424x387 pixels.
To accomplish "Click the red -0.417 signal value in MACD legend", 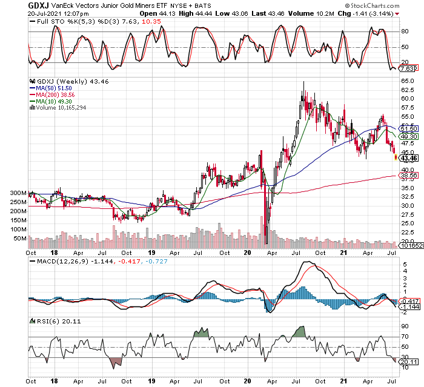I will pyautogui.click(x=130, y=262).
